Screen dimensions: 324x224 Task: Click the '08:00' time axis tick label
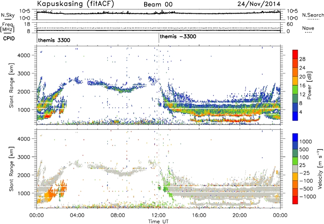pyautogui.click(x=118, y=215)
